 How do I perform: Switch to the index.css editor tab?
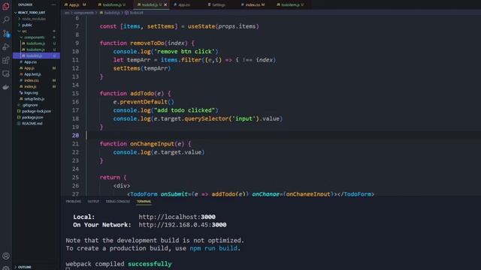(253, 4)
